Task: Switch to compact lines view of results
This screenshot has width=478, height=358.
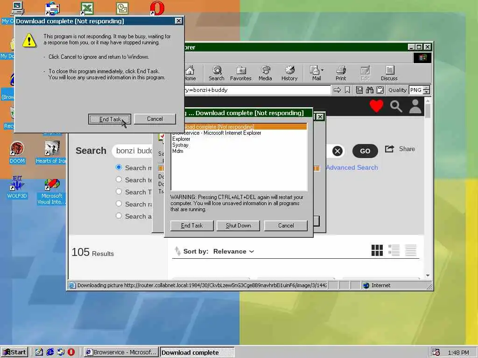Action: point(411,250)
